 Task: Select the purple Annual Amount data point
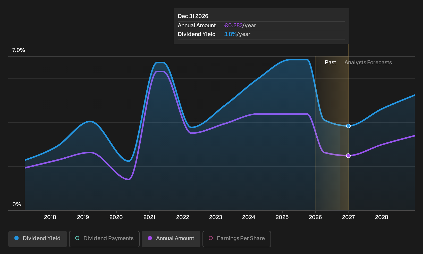tap(348, 156)
